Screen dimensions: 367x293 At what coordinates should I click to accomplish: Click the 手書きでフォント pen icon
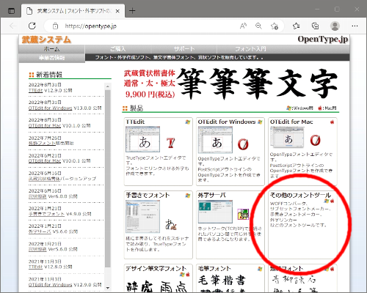[171, 225]
